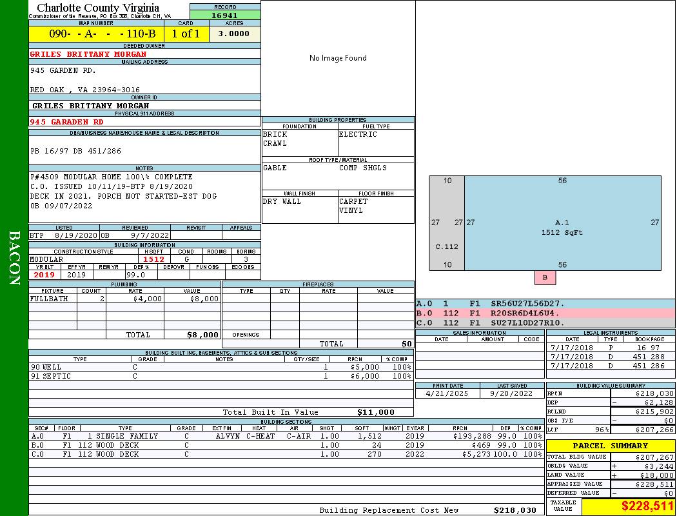Click fuel type value ELECTRIC
The image size is (677, 516).
click(x=358, y=134)
